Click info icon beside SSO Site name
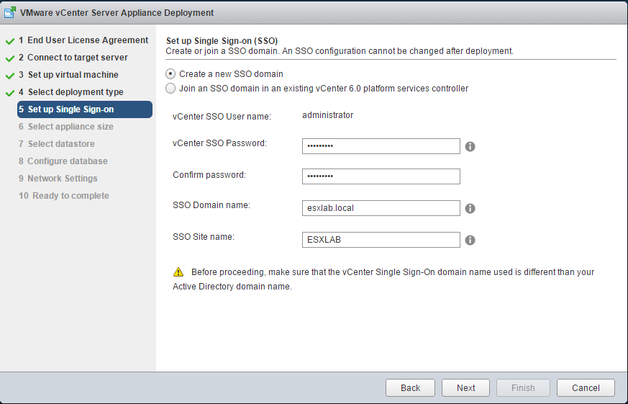This screenshot has width=628, height=404. click(x=470, y=241)
